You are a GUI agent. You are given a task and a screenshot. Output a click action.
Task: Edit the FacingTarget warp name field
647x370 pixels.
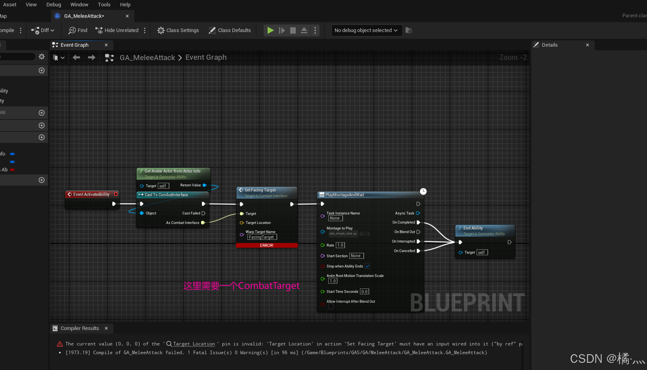262,237
